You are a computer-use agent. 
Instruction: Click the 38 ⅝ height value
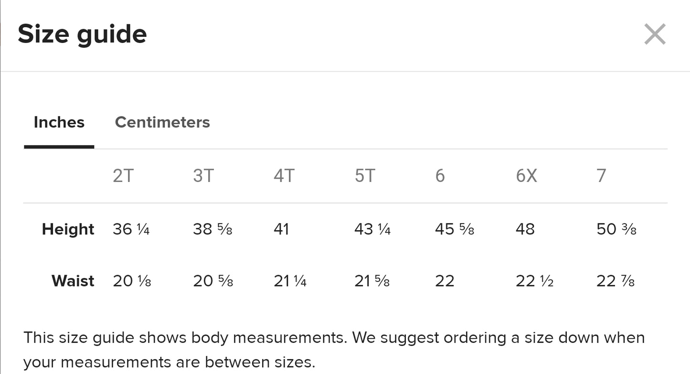pos(213,229)
